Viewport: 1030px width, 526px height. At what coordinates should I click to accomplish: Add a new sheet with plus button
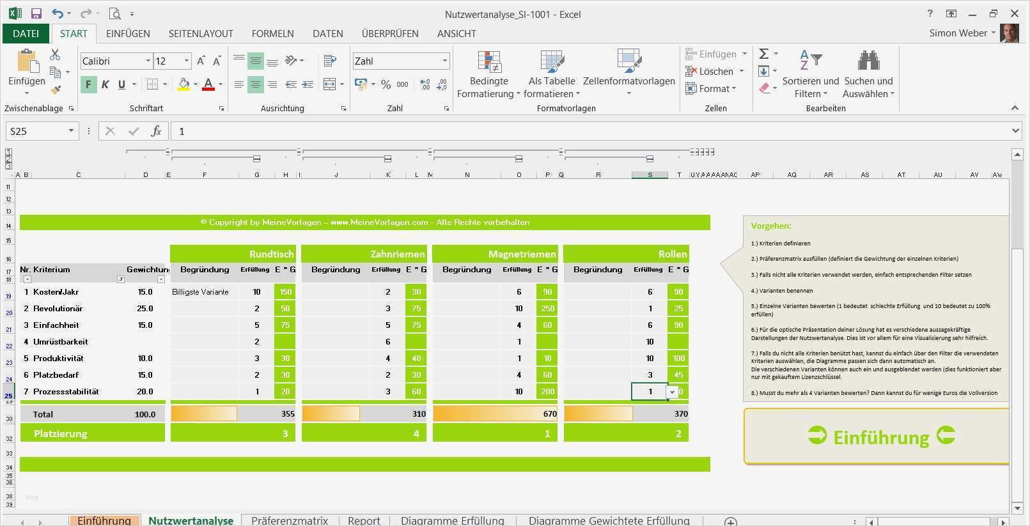pyautogui.click(x=731, y=522)
